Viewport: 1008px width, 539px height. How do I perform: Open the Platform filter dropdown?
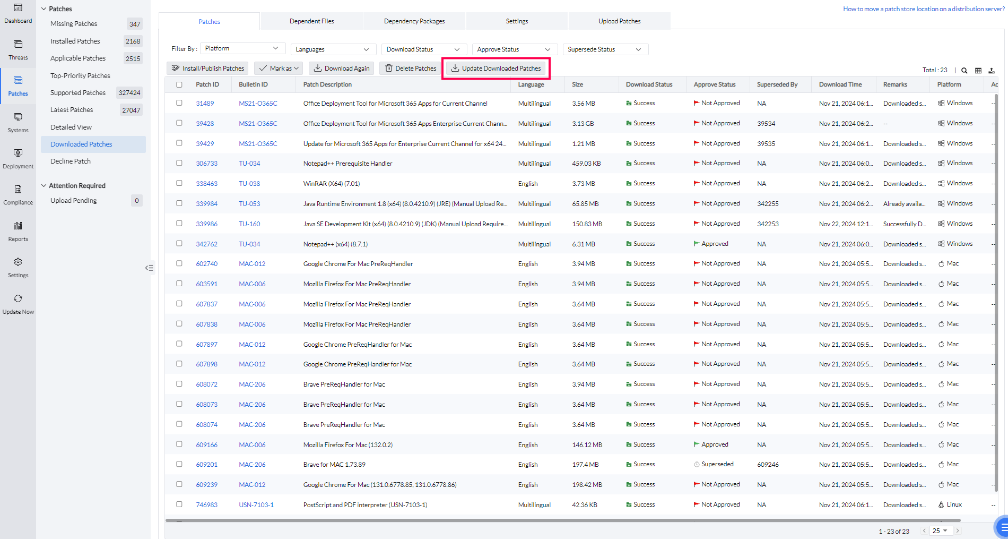pos(242,49)
